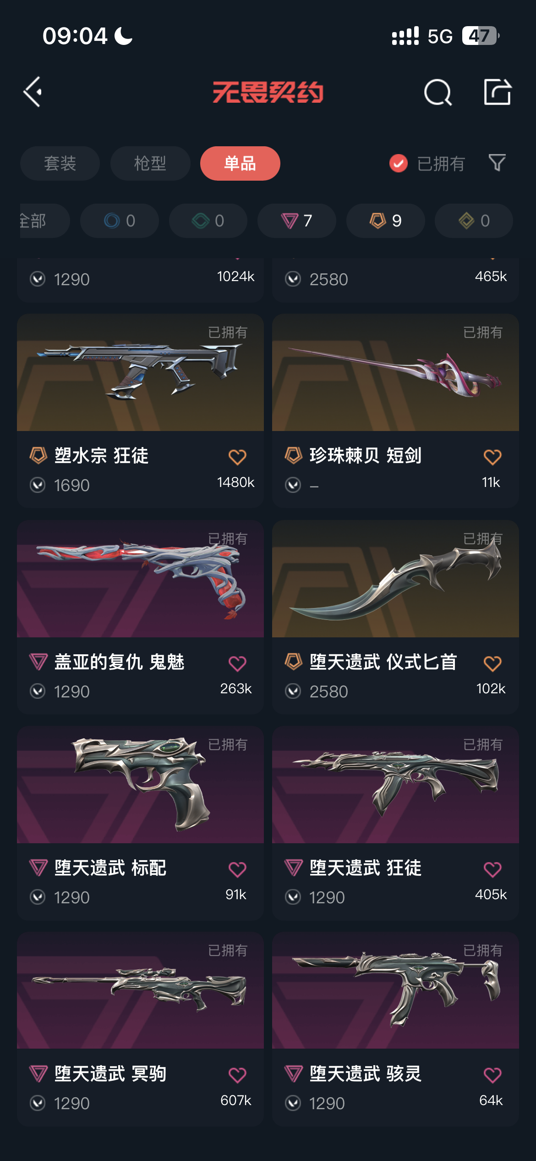The width and height of the screenshot is (536, 1161).
Task: Toggle heart on 堕天遗武 狂徒
Action: [x=492, y=869]
